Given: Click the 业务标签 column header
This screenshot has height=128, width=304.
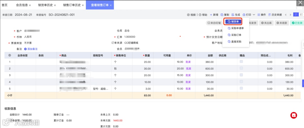Looking at the screenshot, I should pyautogui.click(x=25, y=55).
